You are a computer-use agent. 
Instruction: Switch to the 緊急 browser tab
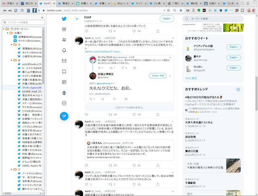coord(66,3)
